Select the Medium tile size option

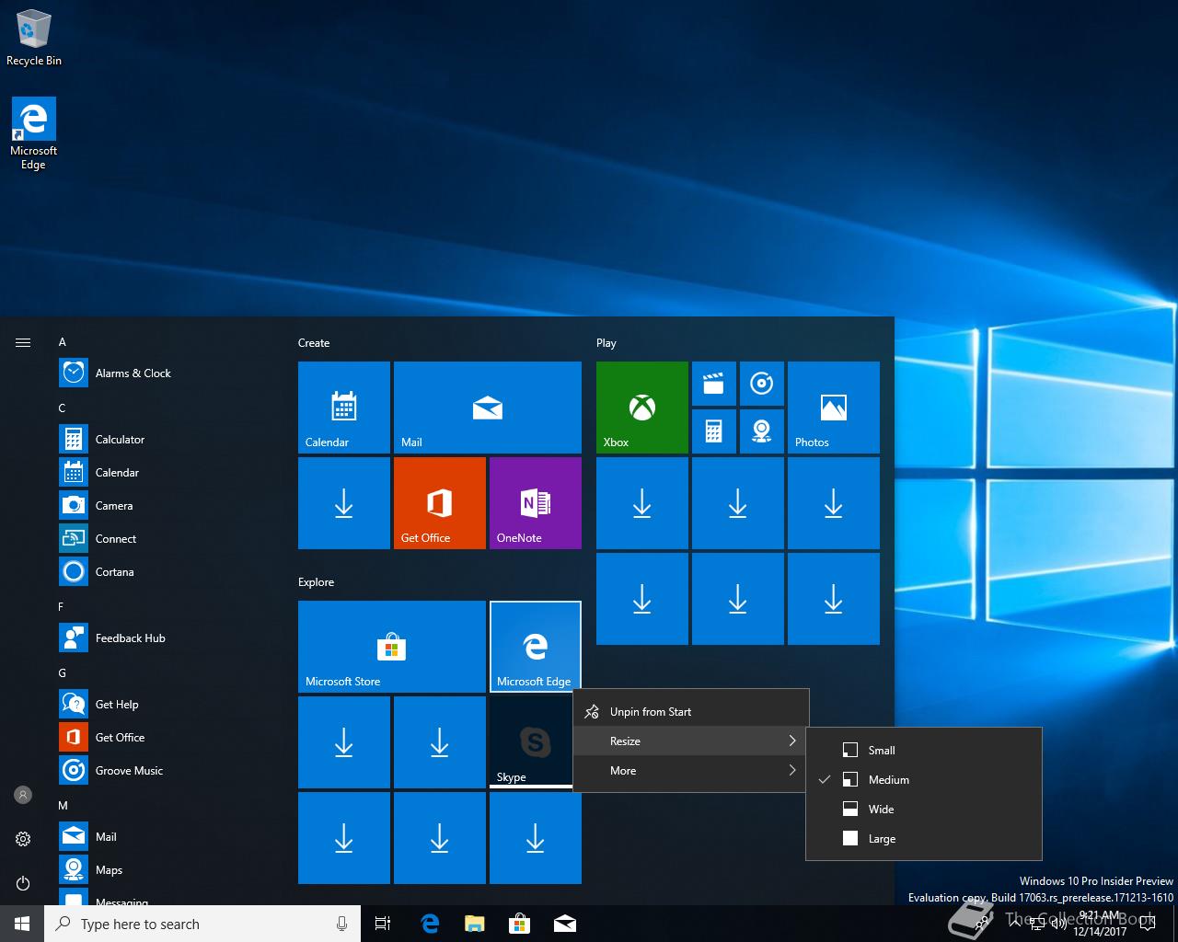pyautogui.click(x=924, y=779)
